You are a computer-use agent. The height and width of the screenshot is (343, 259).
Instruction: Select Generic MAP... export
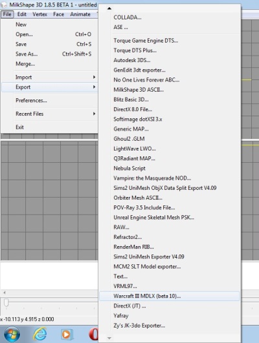pos(169,129)
